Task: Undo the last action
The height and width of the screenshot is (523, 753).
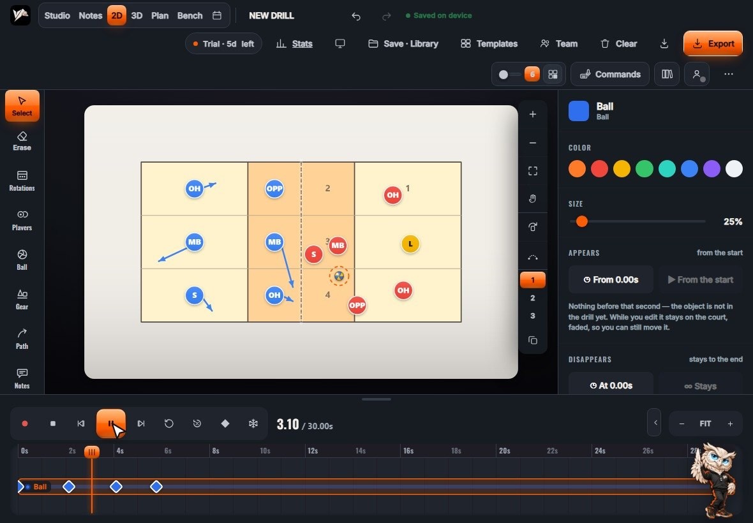Action: (x=356, y=16)
